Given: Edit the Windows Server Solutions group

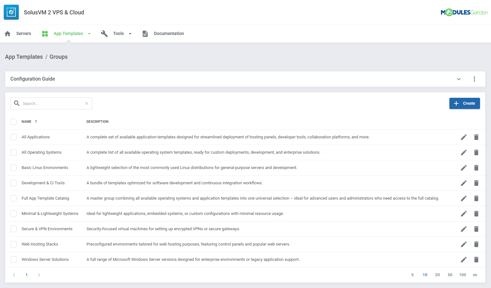Looking at the screenshot, I should 464,260.
